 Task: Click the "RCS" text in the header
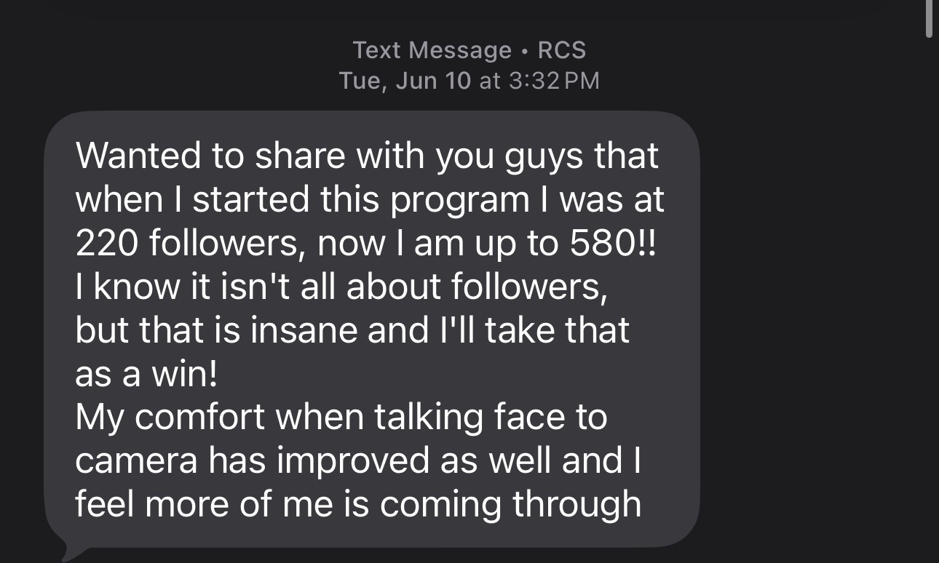coord(561,50)
